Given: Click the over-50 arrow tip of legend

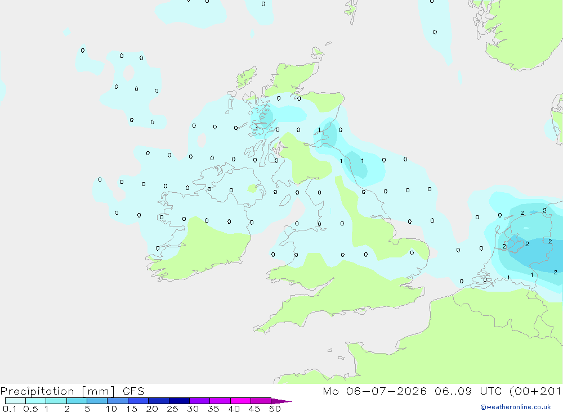Looking at the screenshot, I should click(x=281, y=401).
